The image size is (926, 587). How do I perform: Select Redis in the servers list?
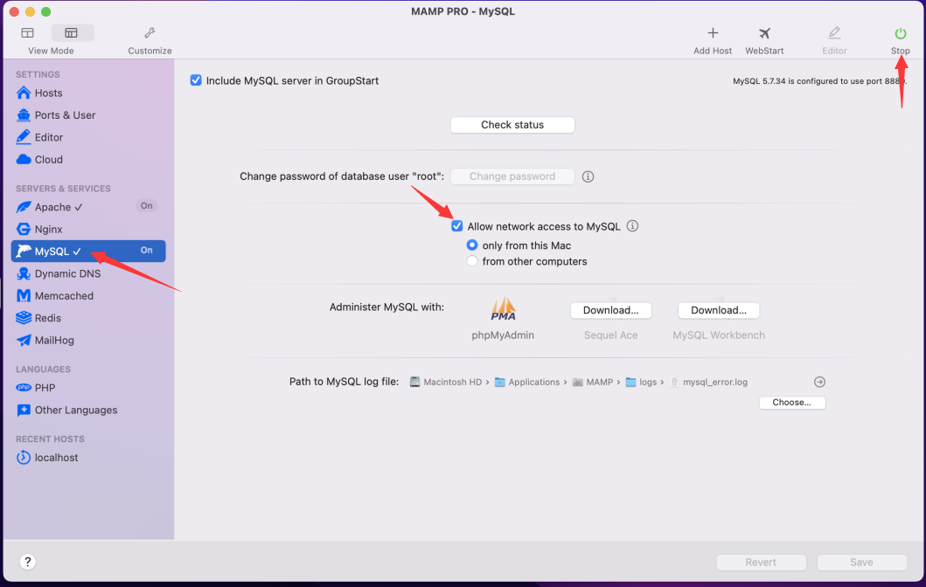[47, 318]
